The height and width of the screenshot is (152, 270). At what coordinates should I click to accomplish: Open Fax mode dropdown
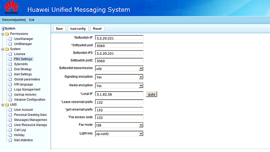pos(141,125)
